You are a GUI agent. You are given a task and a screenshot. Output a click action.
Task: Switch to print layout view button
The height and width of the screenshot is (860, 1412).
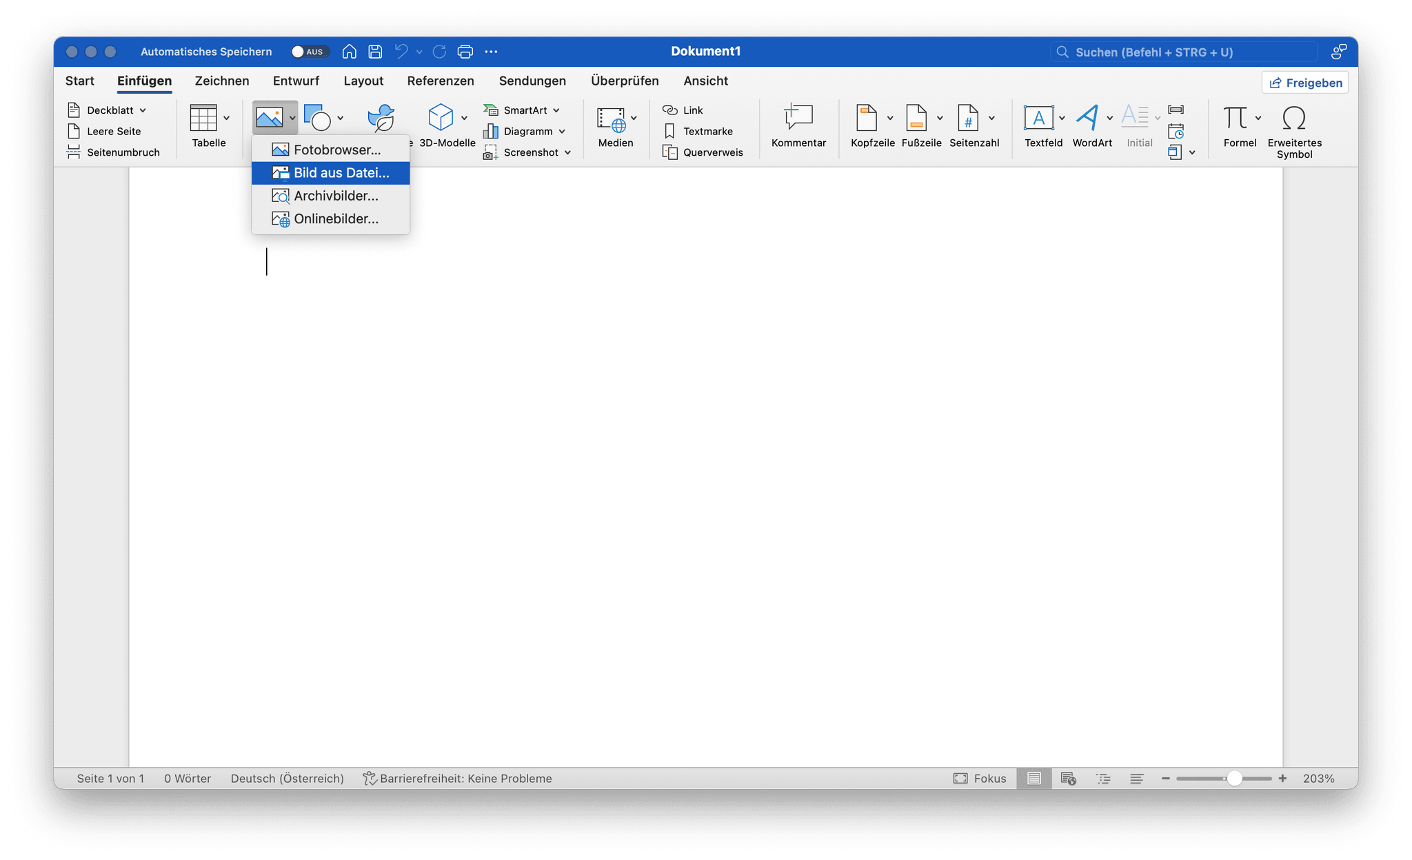1034,779
